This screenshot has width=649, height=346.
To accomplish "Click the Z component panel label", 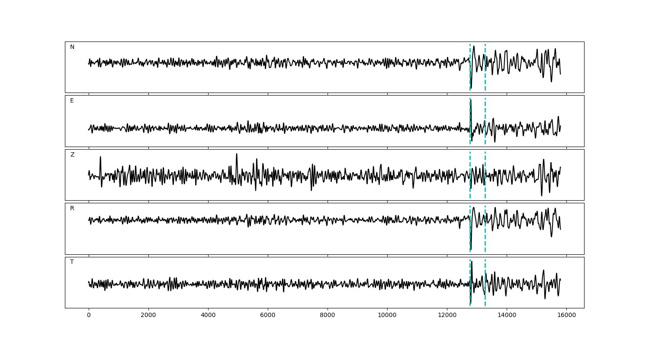I will 72,155.
